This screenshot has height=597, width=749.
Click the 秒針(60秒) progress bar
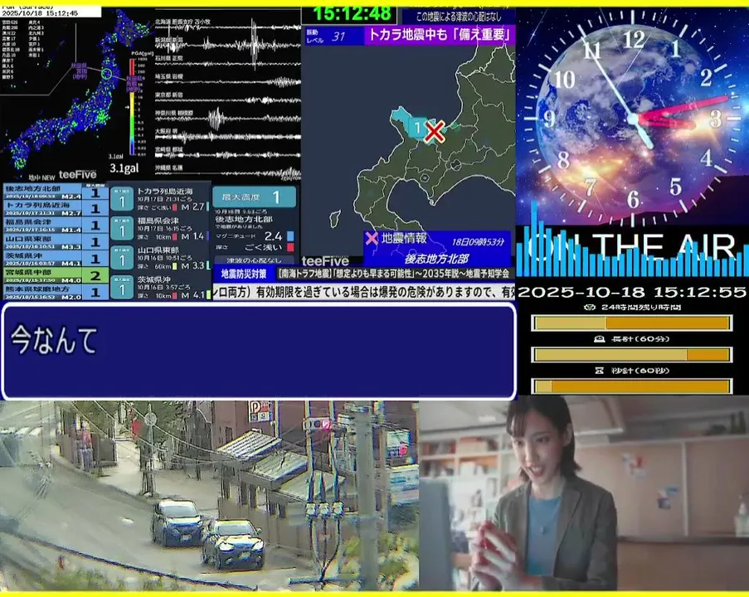[631, 386]
